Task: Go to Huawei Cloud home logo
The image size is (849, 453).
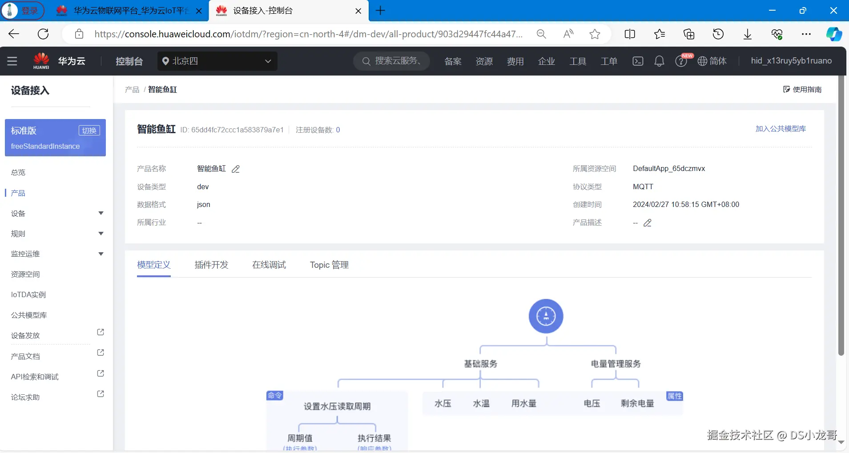Action: pos(59,61)
